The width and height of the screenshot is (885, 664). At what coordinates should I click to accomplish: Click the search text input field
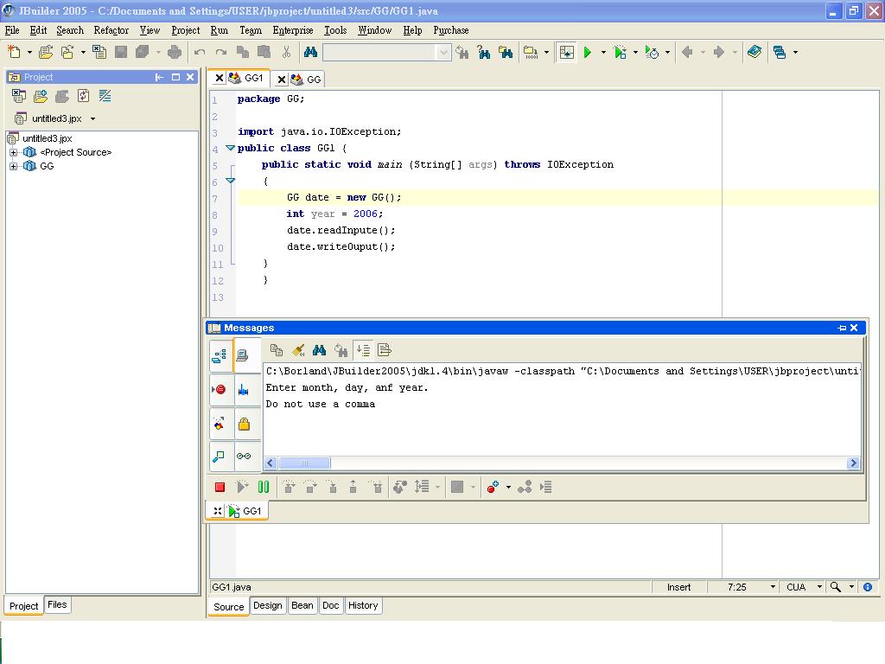click(x=380, y=53)
